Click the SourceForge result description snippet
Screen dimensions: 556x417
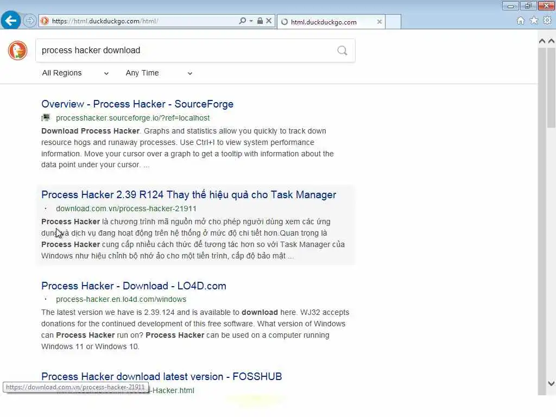coord(187,148)
